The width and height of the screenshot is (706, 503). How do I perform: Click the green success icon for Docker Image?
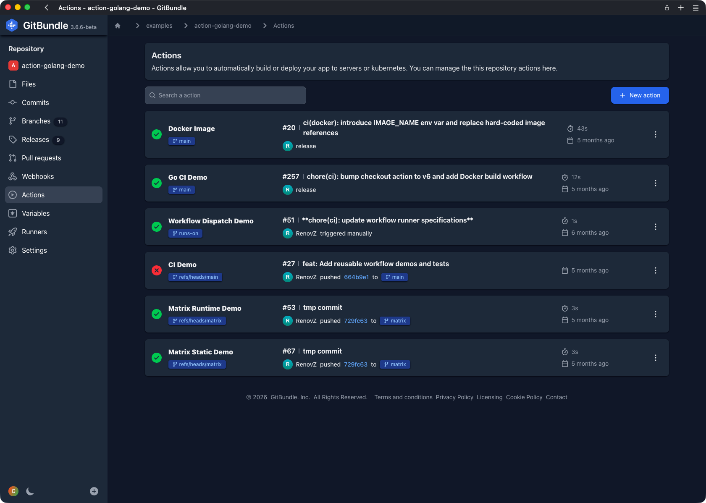[x=157, y=134]
